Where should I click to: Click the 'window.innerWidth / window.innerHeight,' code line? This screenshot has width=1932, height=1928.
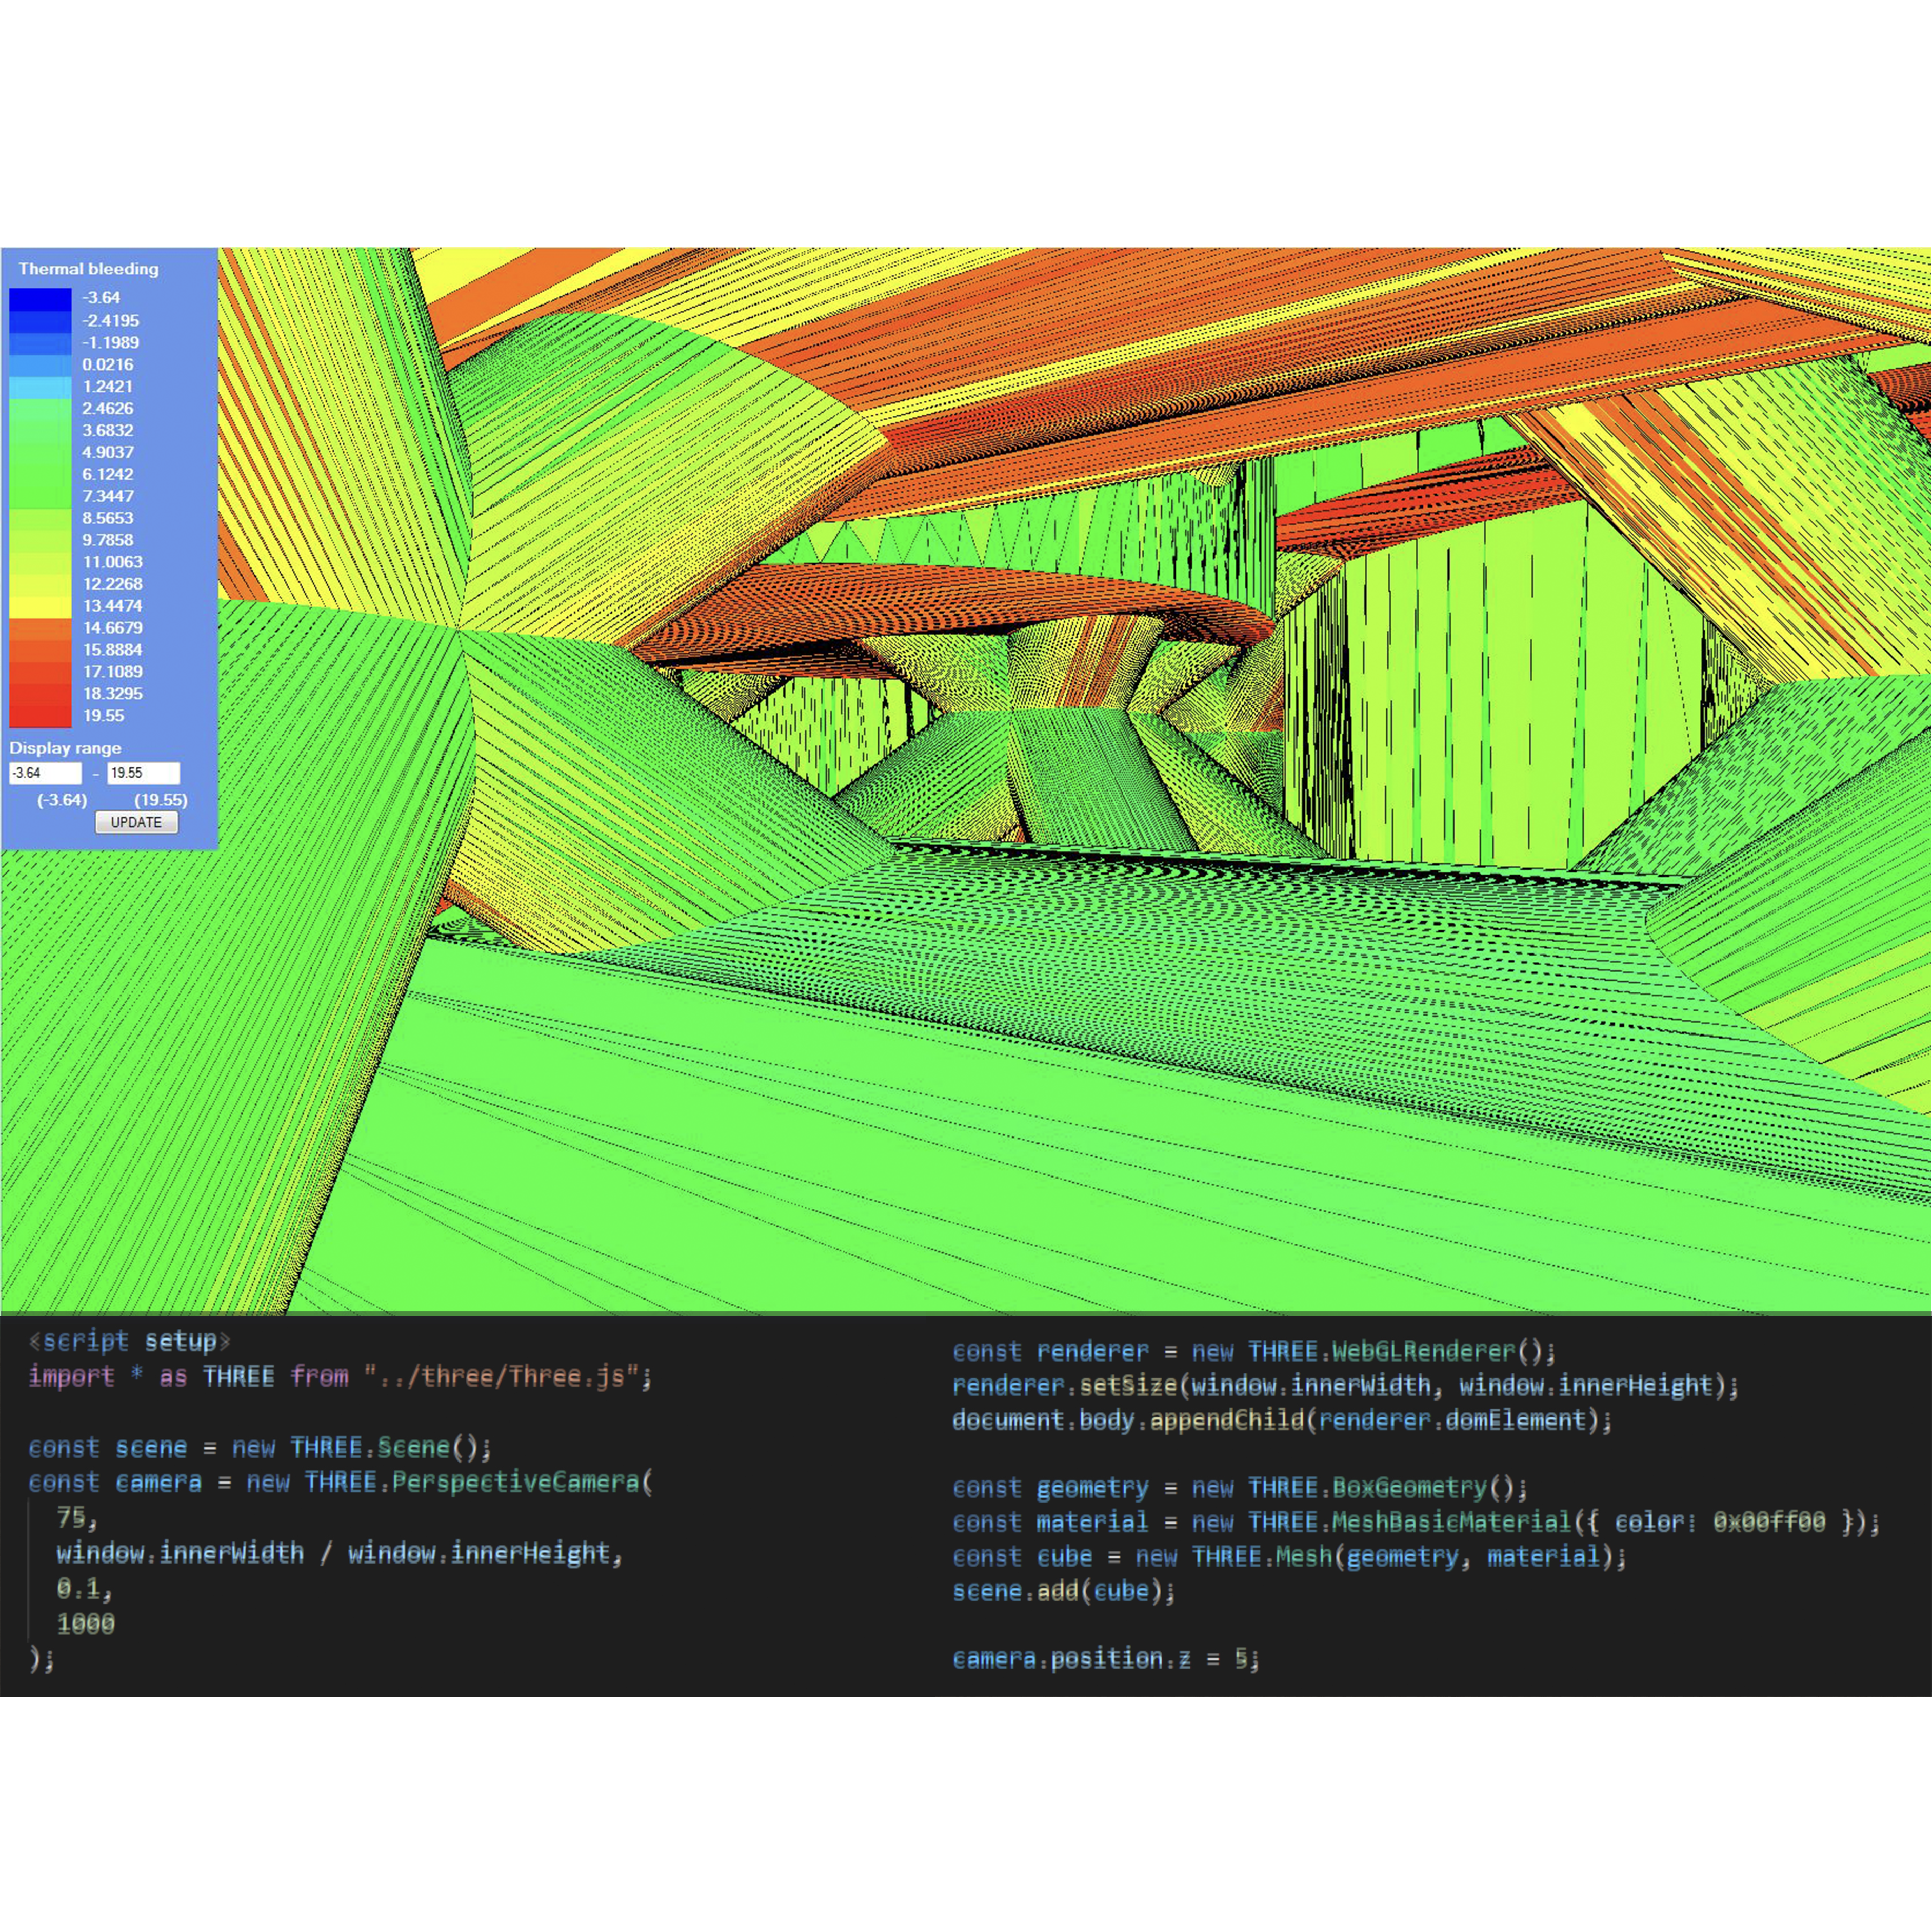click(340, 1553)
